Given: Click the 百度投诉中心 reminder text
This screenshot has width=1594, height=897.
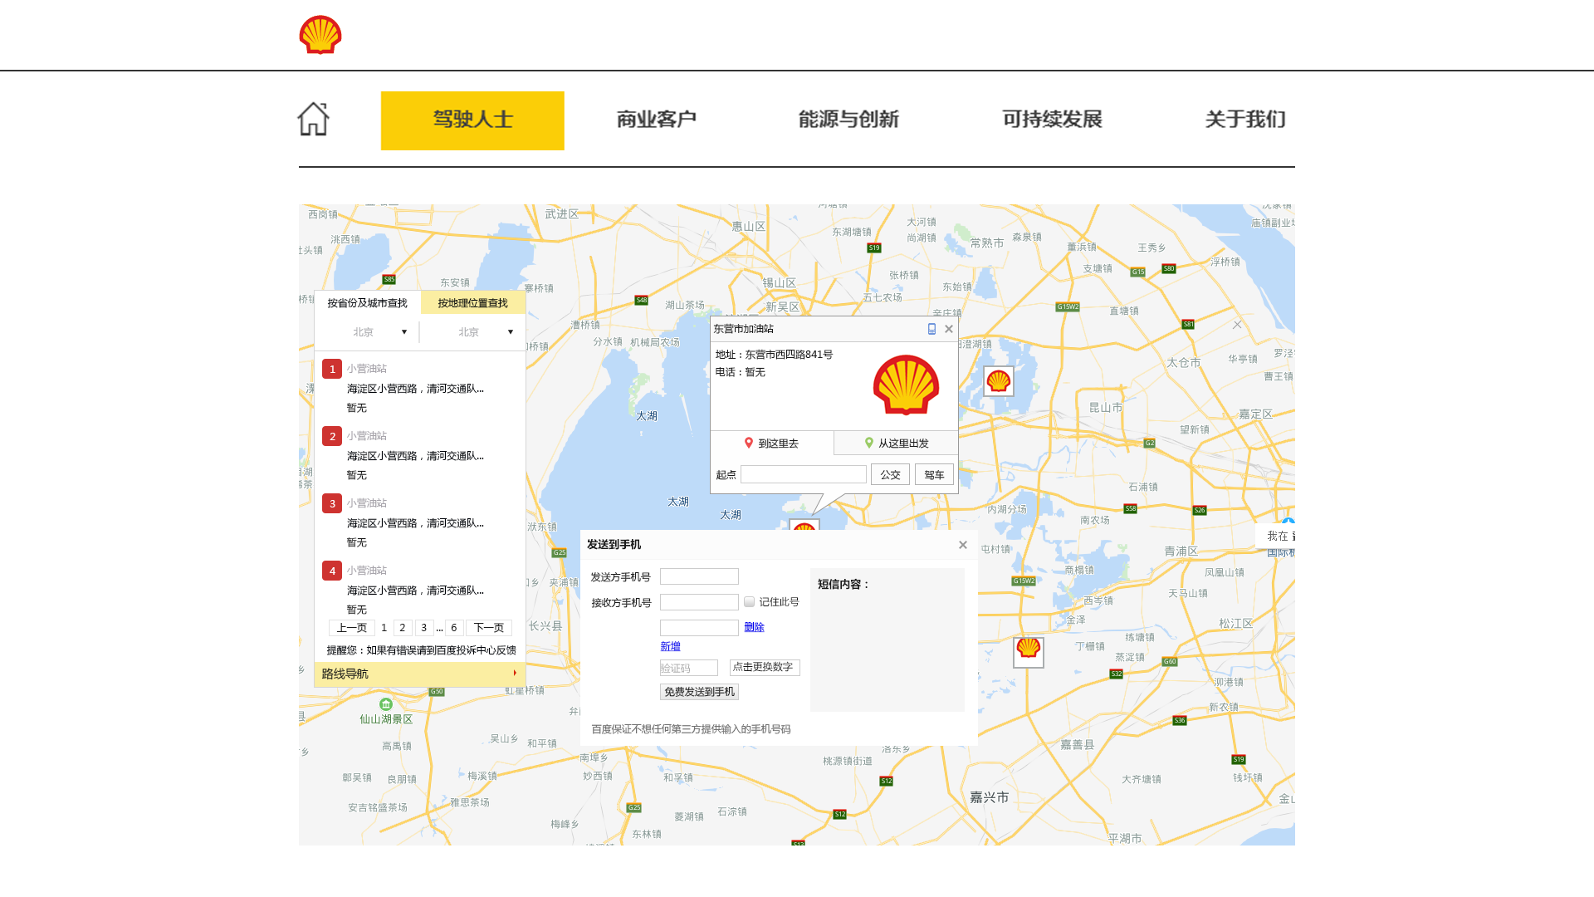Looking at the screenshot, I should pyautogui.click(x=421, y=650).
